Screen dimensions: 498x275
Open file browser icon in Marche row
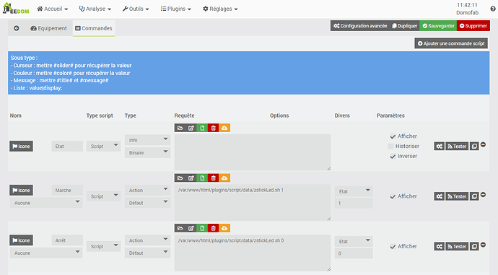tap(180, 178)
